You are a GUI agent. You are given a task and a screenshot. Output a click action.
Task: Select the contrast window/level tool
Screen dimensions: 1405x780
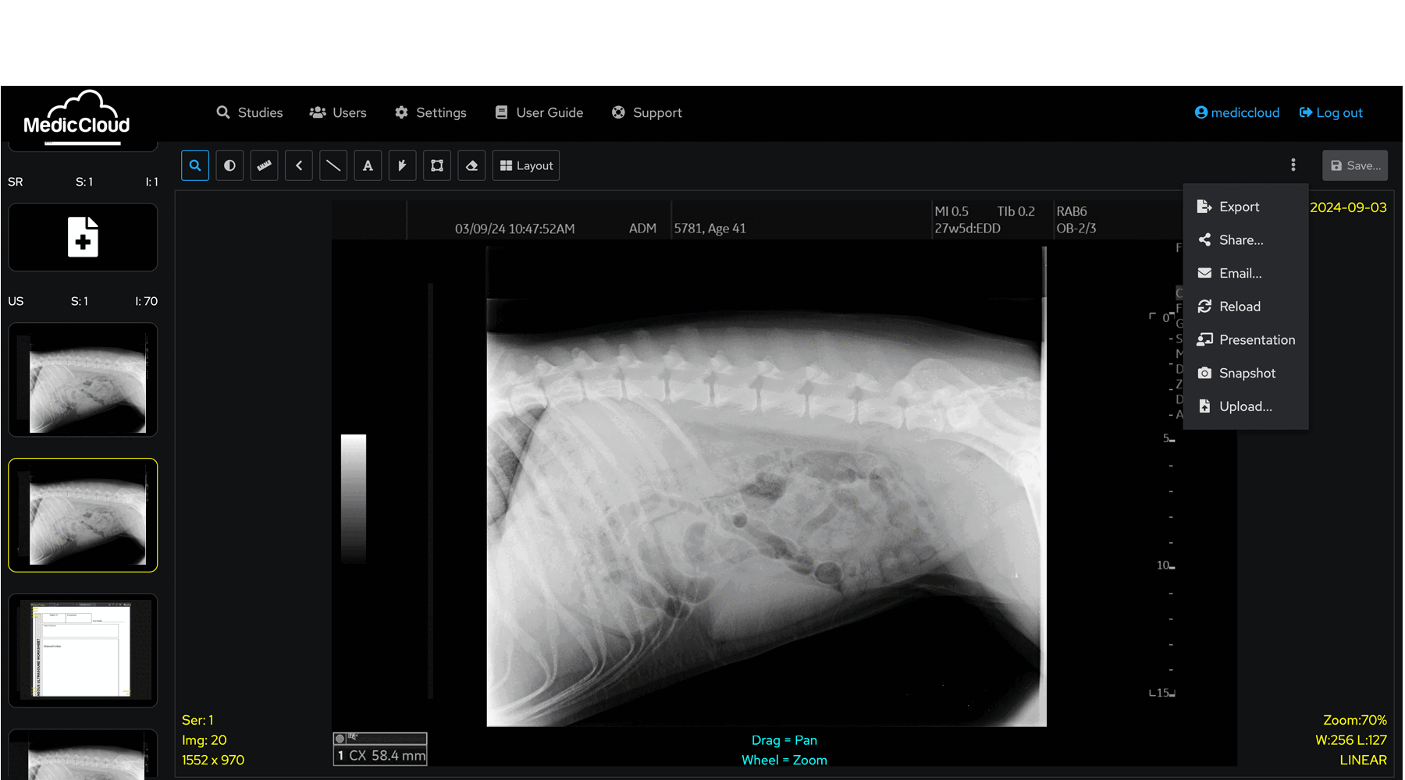tap(229, 165)
